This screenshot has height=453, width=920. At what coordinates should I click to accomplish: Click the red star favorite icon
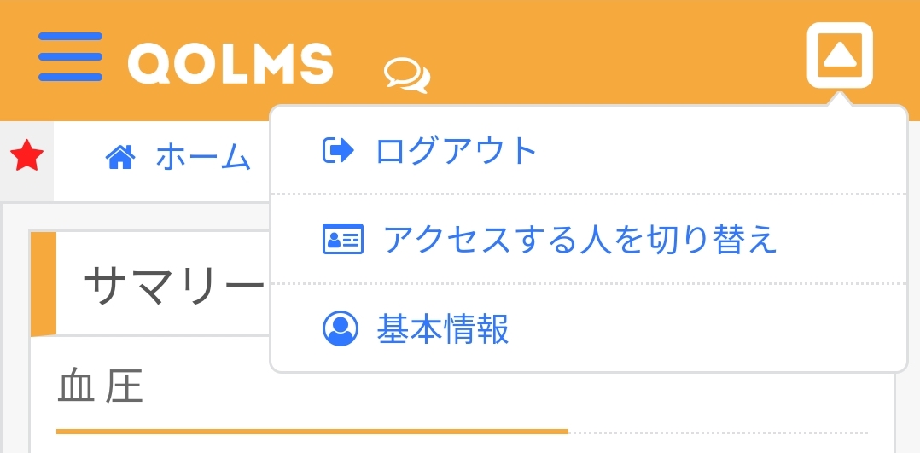click(26, 157)
